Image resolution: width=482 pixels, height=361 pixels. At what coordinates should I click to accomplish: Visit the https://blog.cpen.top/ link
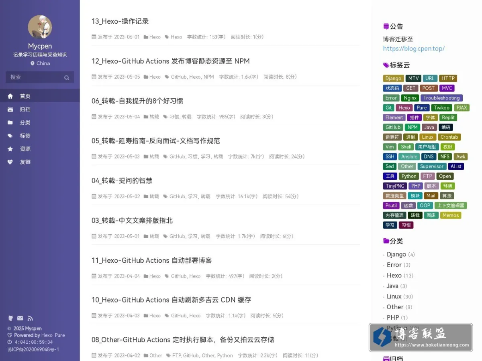414,49
